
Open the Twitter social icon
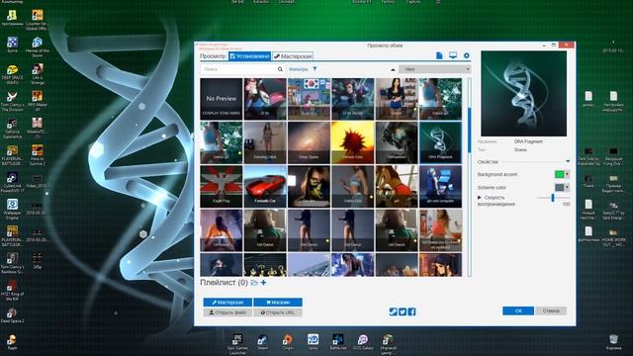click(x=403, y=311)
